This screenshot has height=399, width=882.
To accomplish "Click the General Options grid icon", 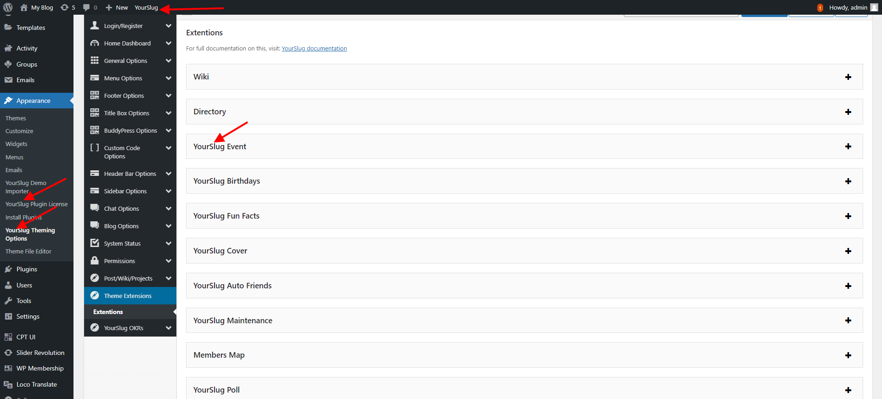I will coord(95,61).
